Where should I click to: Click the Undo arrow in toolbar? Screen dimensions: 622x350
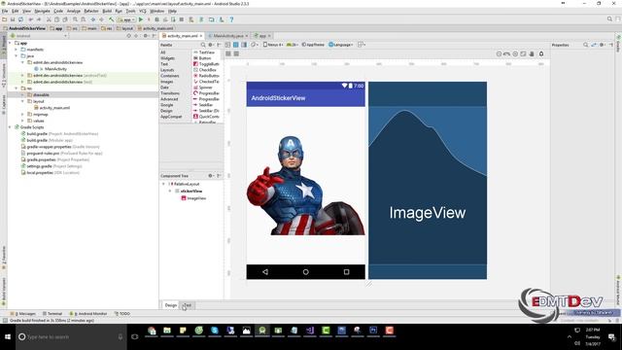(x=30, y=19)
